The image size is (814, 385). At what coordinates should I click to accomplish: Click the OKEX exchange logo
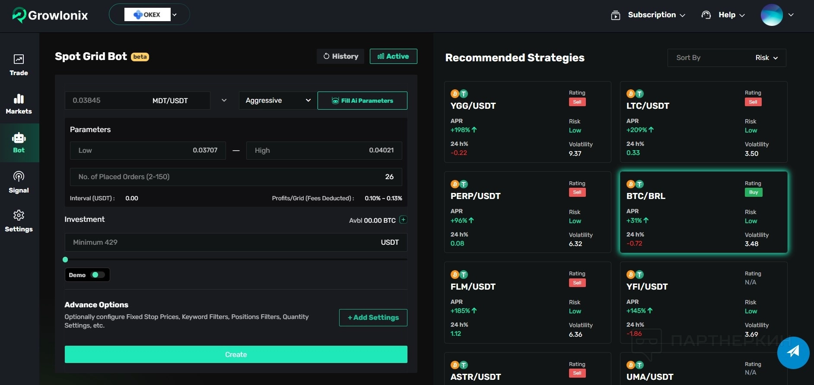(147, 15)
